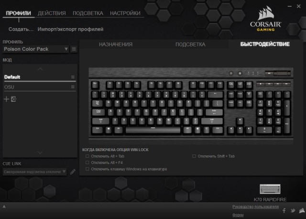306x219 pixels.
Task: Enable the Отключить Alt + F4 checkbox
Action: point(87,163)
